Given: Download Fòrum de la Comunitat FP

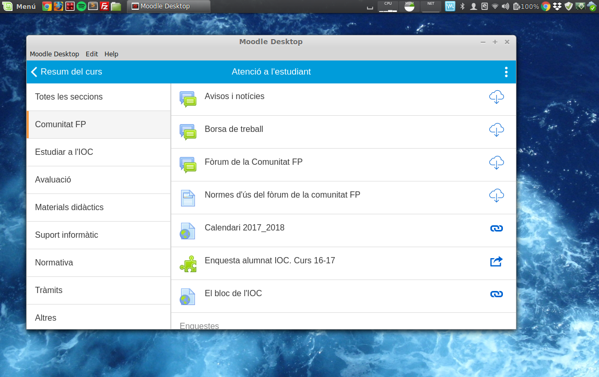Looking at the screenshot, I should [496, 163].
